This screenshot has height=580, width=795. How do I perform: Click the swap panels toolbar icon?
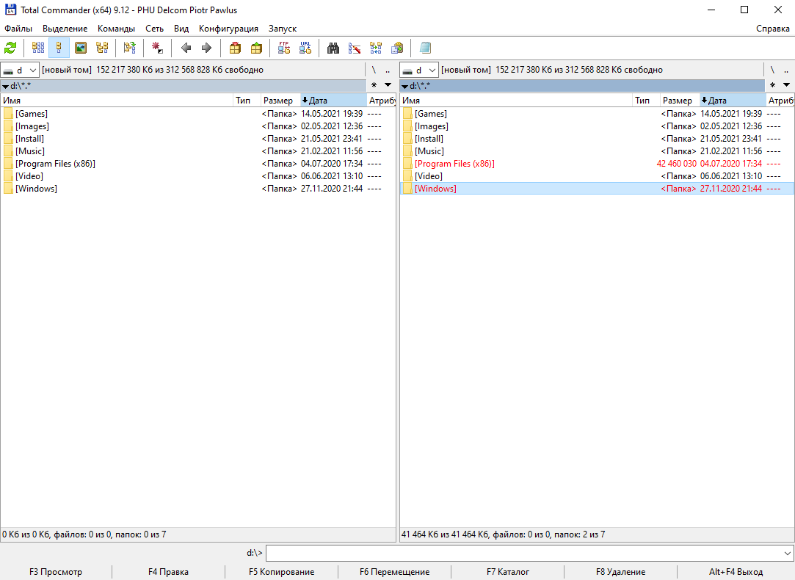pyautogui.click(x=130, y=48)
